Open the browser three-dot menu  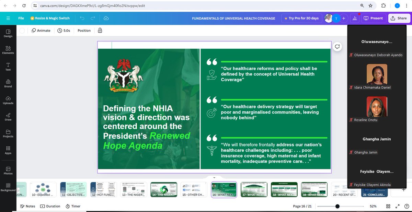tap(407, 5)
